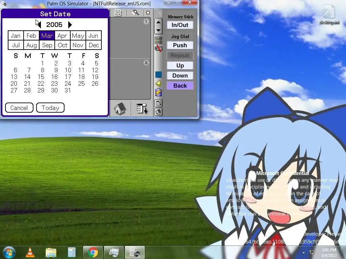Open the calculator silkscreen icon

pos(118,13)
